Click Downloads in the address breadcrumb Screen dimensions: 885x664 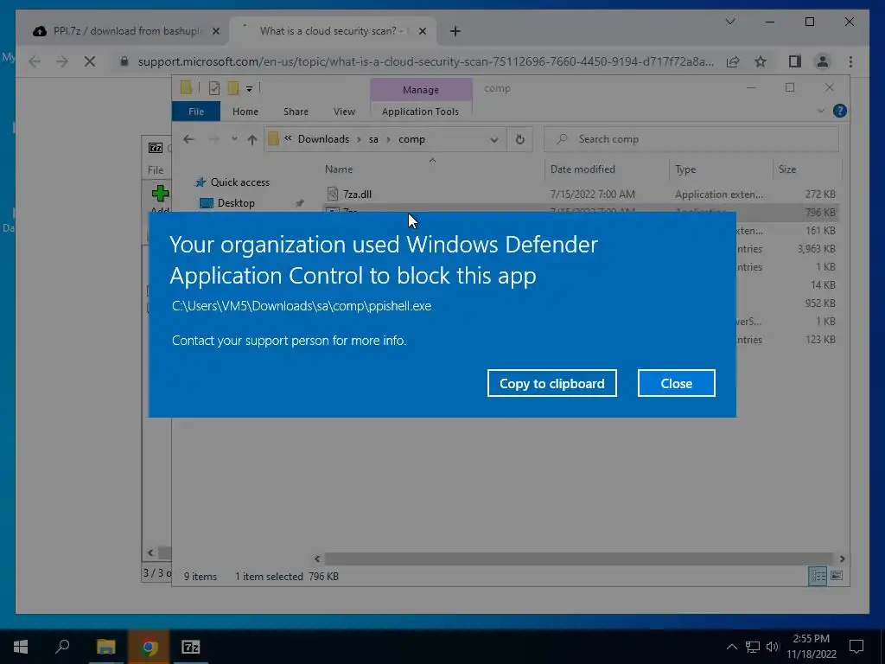pyautogui.click(x=323, y=139)
